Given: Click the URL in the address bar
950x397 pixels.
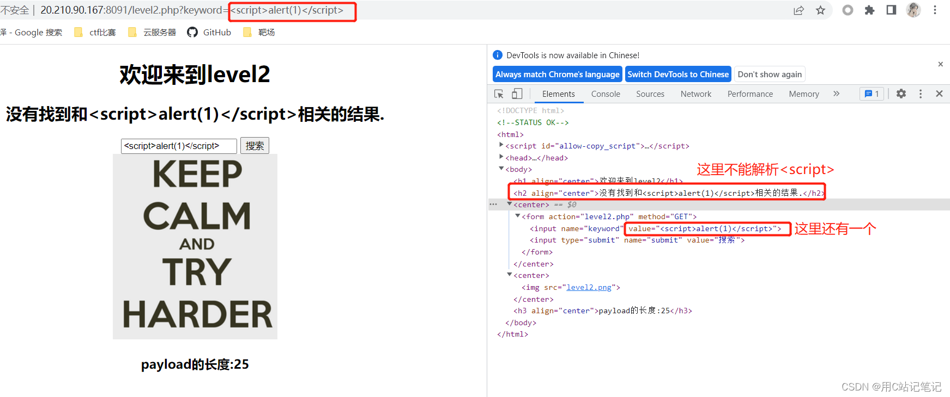Looking at the screenshot, I should pos(192,10).
